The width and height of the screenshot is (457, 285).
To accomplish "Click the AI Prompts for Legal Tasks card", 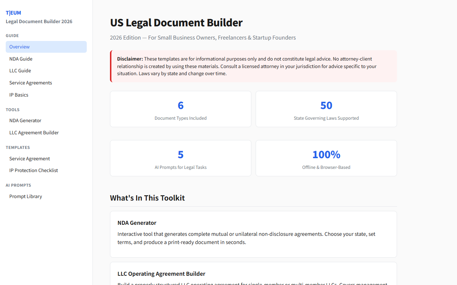I will pos(180,158).
